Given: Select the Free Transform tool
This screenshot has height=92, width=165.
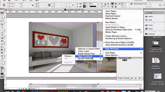Looking at the screenshot, I should [2, 47].
